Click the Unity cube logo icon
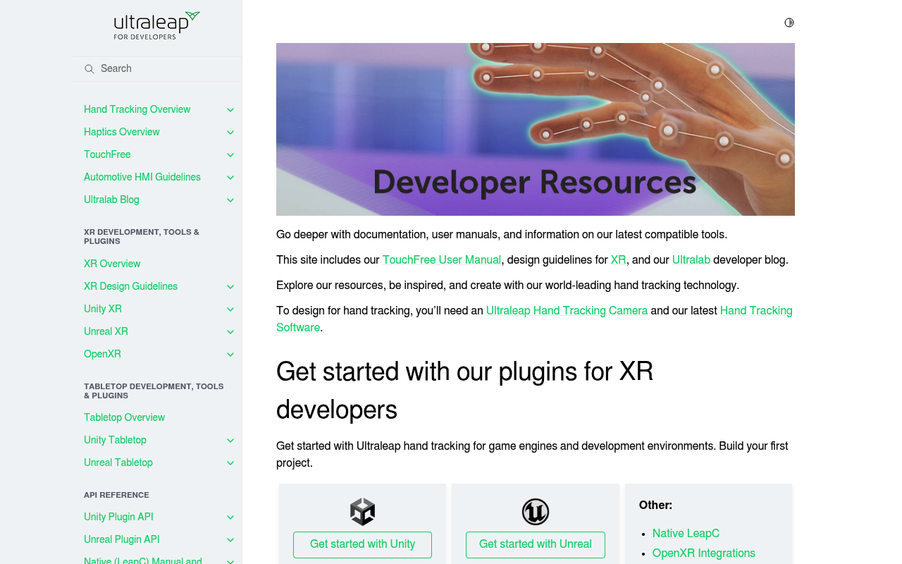The image size is (902, 564). click(x=362, y=512)
